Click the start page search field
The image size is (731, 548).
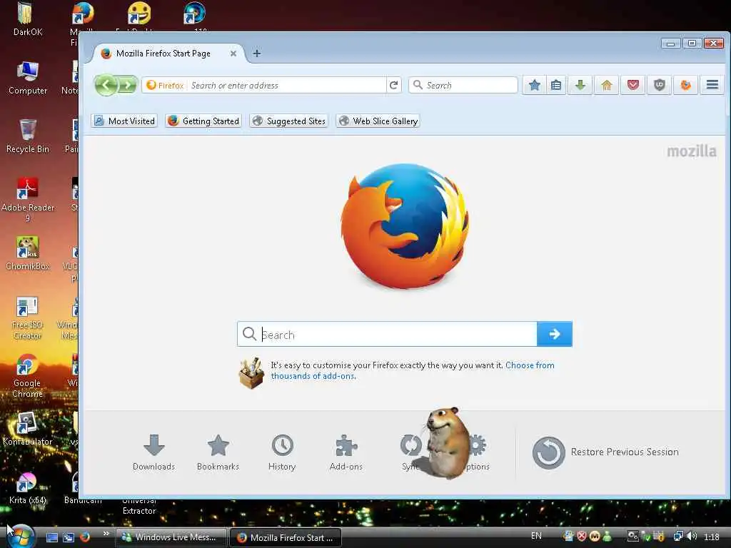[x=387, y=334]
